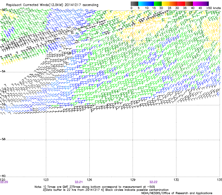The image size is (222, 195).
Task: Click the 135 longitude axis label
Action: pos(220,180)
